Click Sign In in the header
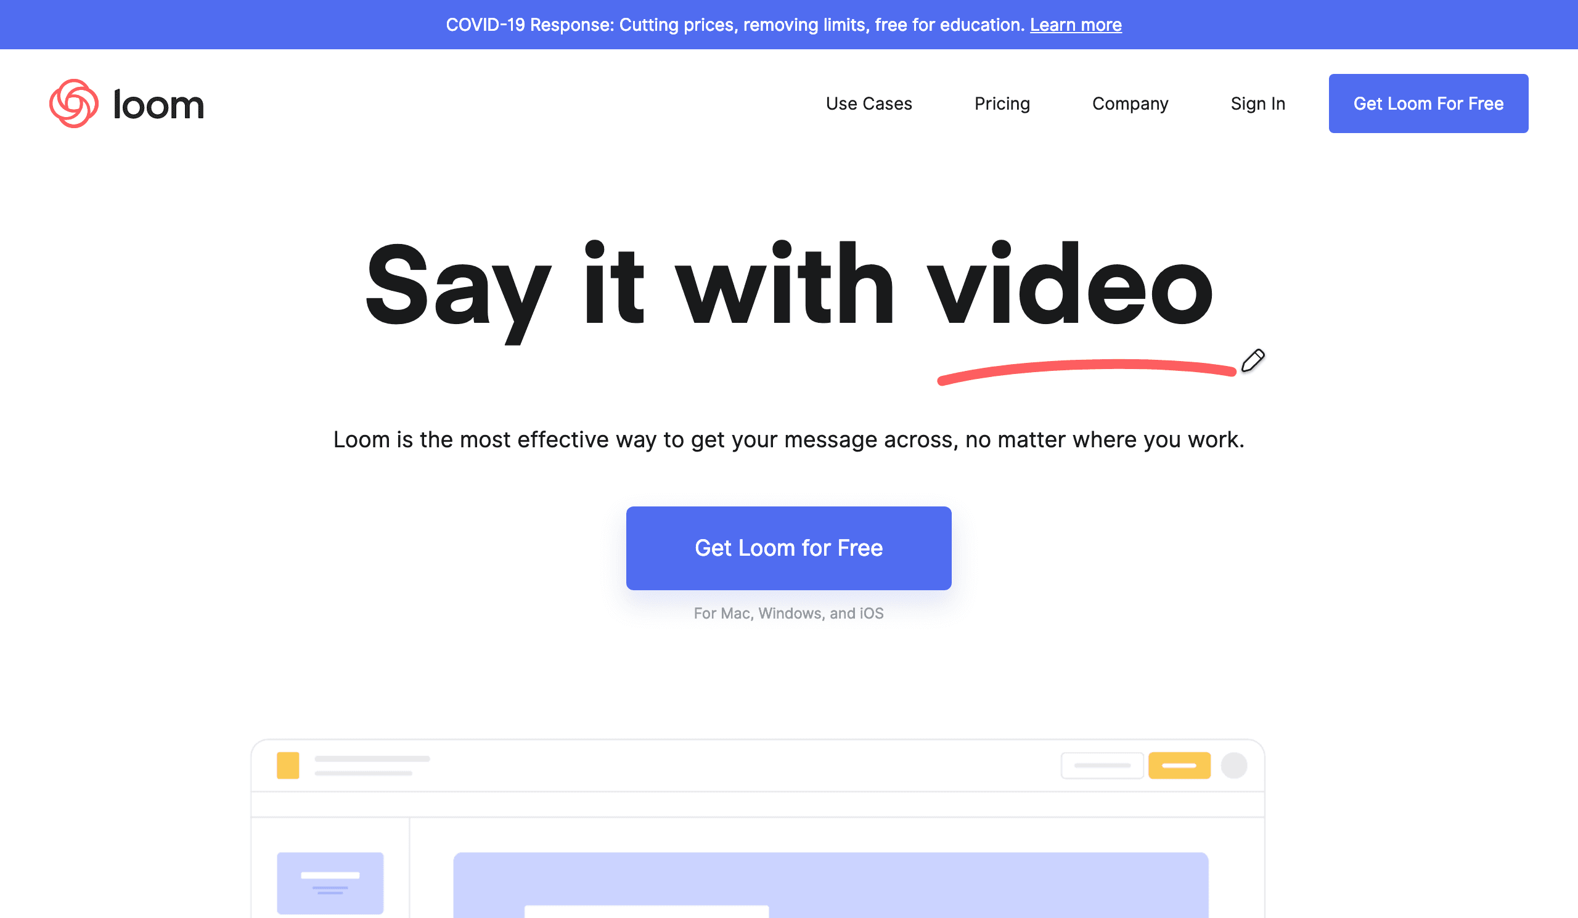This screenshot has width=1578, height=918. [x=1257, y=104]
